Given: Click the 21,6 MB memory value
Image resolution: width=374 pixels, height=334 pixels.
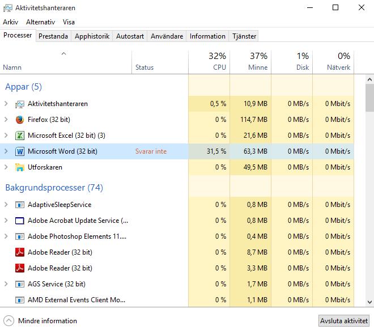Looking at the screenshot, I should [256, 136].
